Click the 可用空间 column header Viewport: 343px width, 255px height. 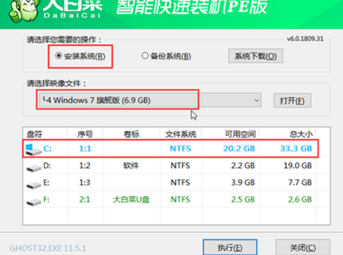point(240,134)
